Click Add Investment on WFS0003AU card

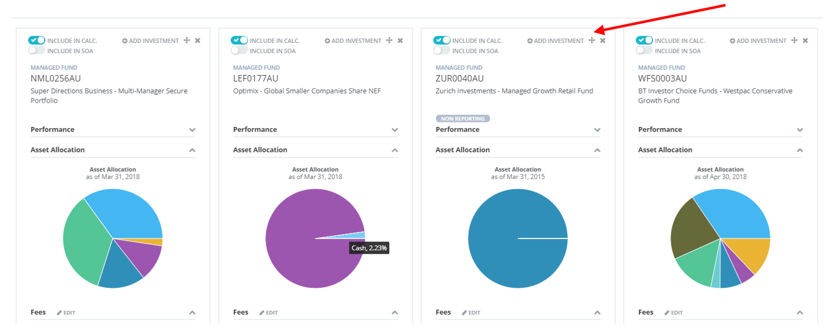pos(758,40)
